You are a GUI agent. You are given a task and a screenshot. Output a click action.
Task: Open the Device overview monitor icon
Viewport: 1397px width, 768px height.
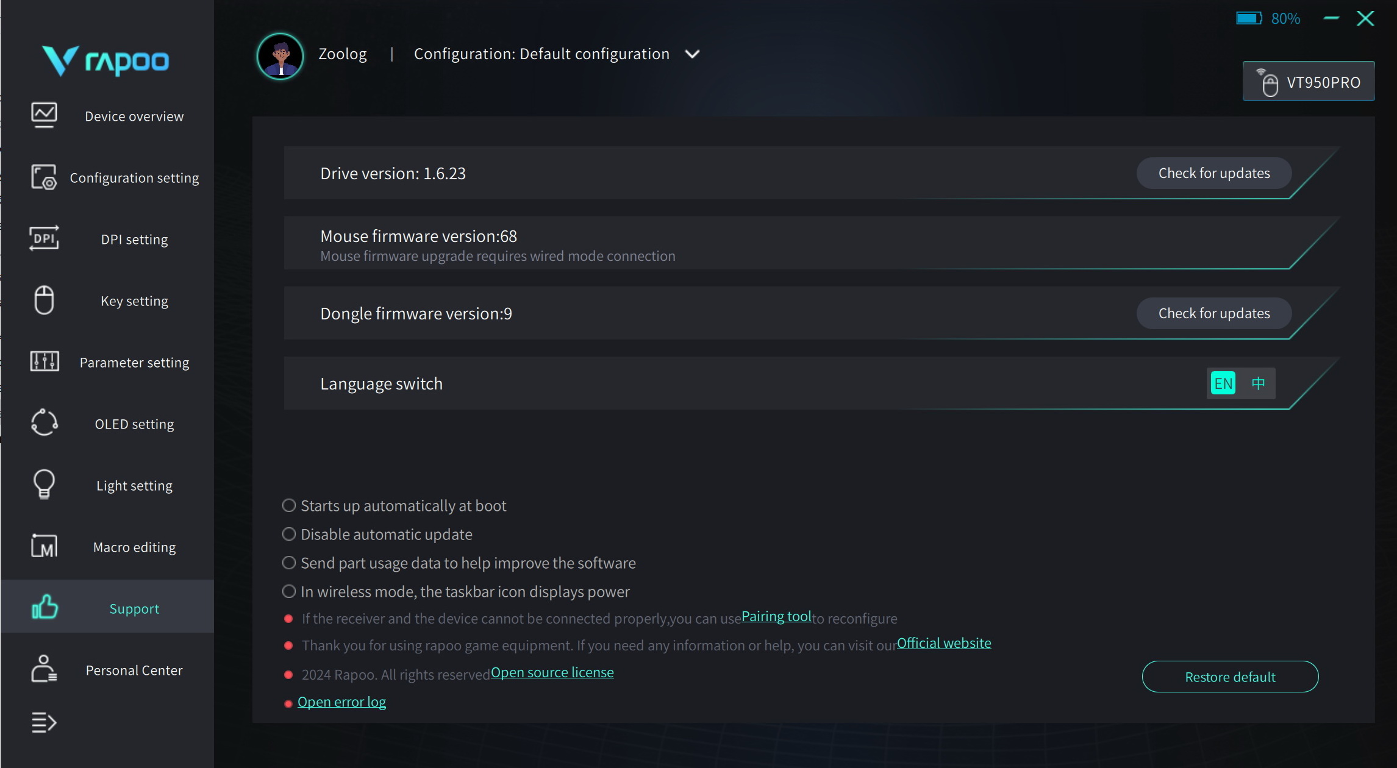click(x=44, y=115)
